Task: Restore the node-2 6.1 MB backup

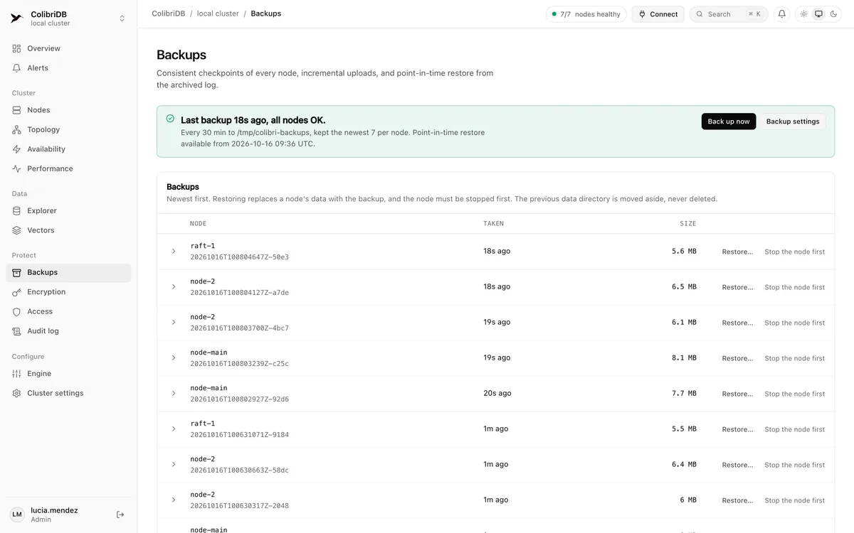Action: [x=737, y=323]
